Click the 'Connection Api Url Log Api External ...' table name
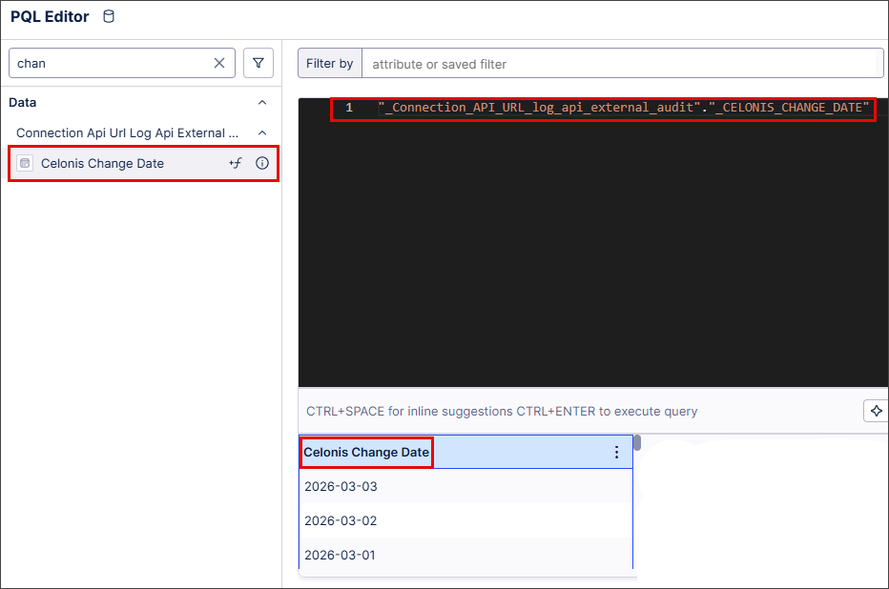Image resolution: width=889 pixels, height=589 pixels. (128, 133)
